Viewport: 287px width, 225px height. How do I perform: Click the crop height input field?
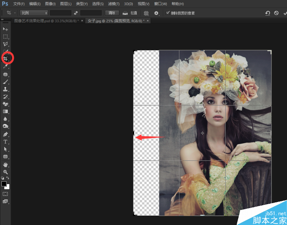click(91, 13)
